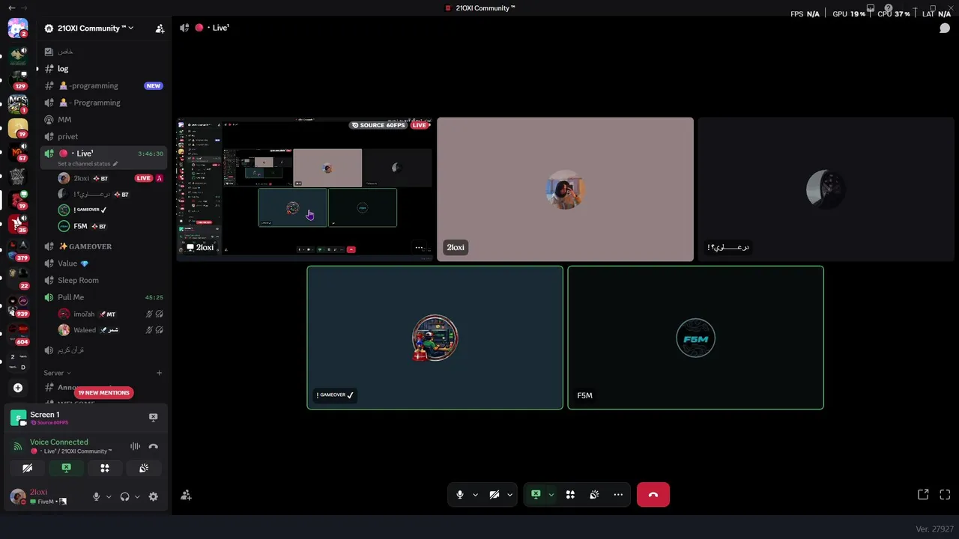Open ellipsis options on 2loxi stream tile

420,248
